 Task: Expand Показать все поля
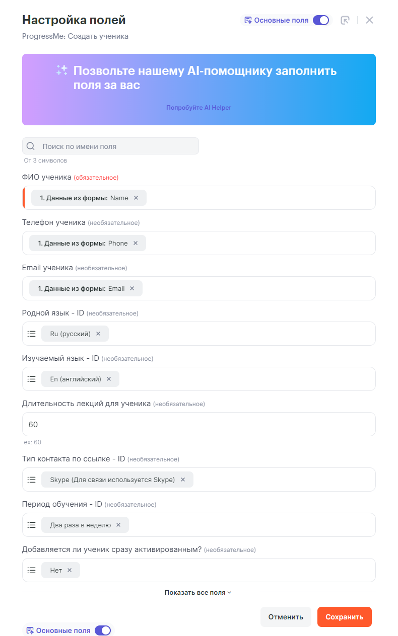198,593
